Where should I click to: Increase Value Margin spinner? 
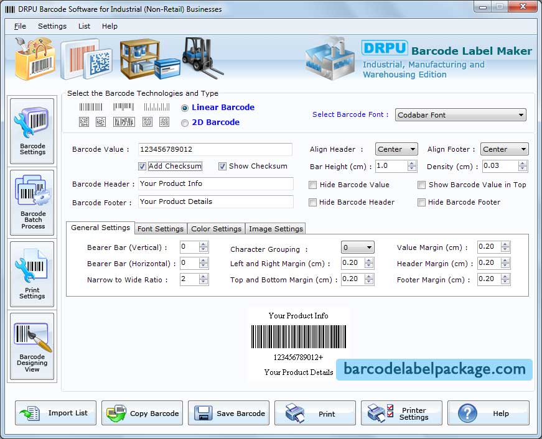(x=505, y=244)
